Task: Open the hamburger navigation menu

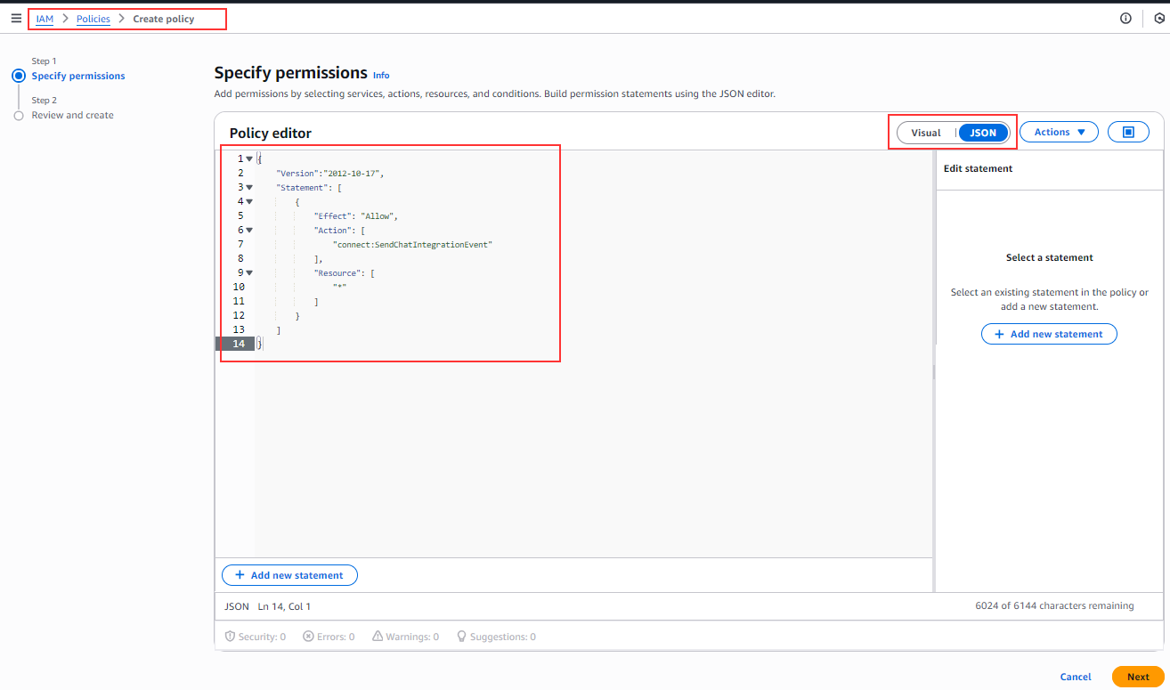Action: (x=16, y=18)
